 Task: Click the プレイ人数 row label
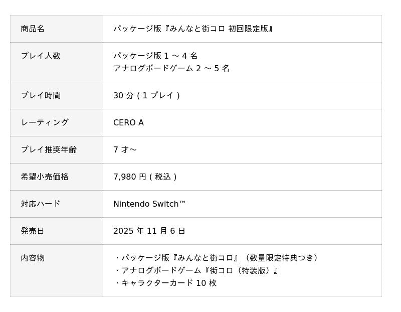[x=41, y=56]
